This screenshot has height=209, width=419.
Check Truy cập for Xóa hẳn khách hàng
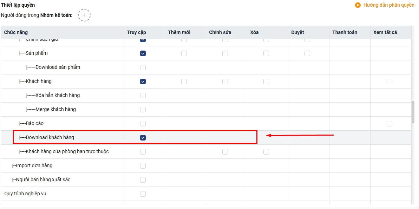pyautogui.click(x=143, y=96)
